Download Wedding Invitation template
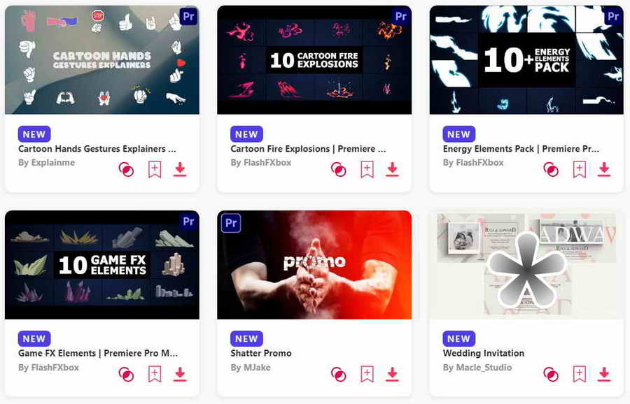The height and width of the screenshot is (404, 630). point(604,374)
